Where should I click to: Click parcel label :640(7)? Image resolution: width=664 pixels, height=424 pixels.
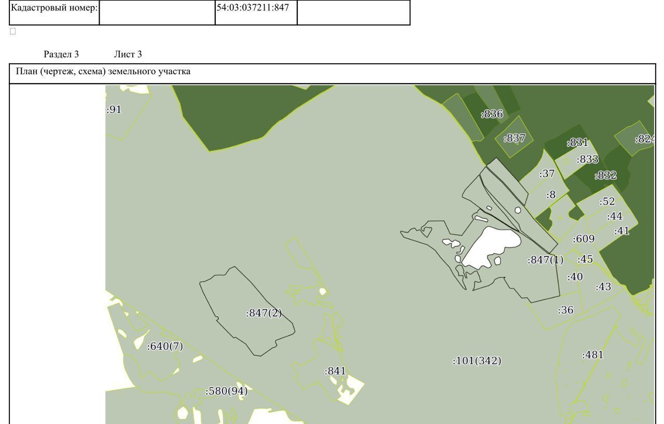tap(165, 347)
